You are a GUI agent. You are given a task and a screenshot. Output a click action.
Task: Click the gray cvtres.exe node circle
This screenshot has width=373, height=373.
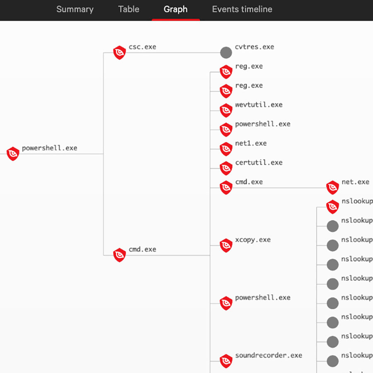point(226,53)
